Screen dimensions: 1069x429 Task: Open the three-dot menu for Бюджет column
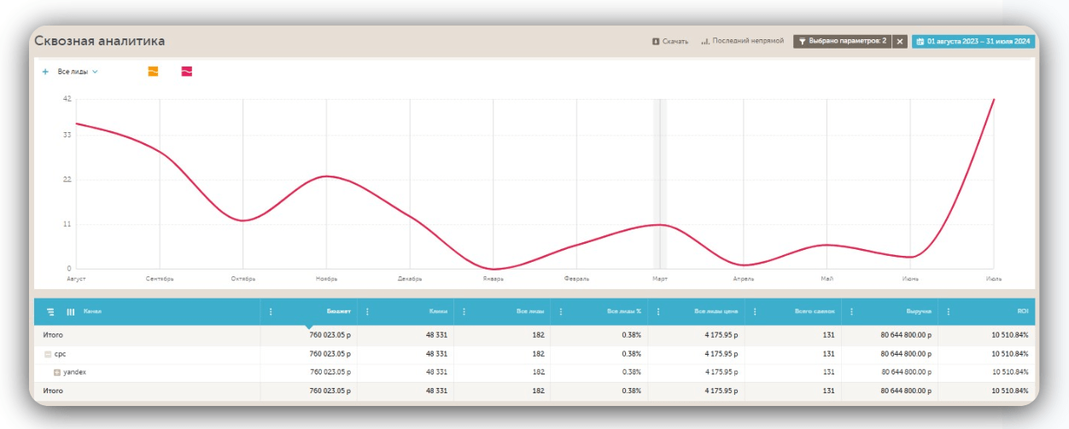click(271, 312)
